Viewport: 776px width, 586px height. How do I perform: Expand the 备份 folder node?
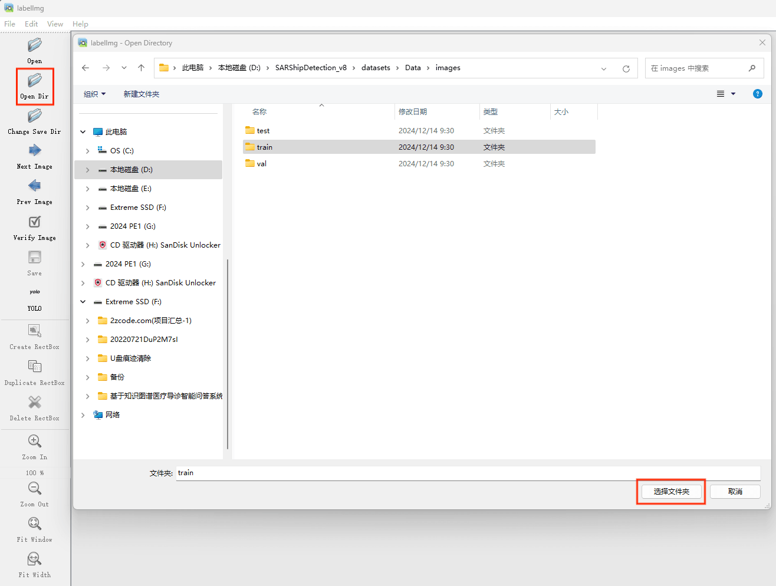[x=88, y=377]
